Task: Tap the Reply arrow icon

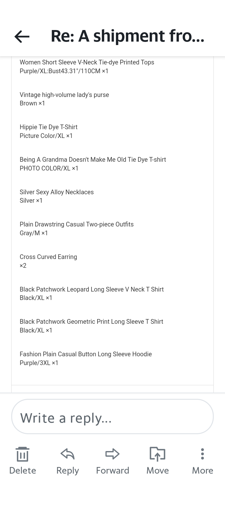Action: tap(67, 454)
